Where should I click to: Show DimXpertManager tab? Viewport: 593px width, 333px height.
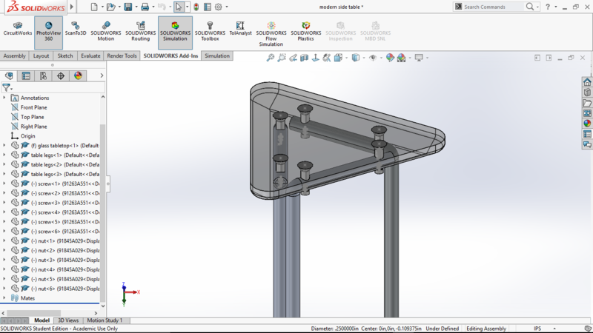[61, 76]
